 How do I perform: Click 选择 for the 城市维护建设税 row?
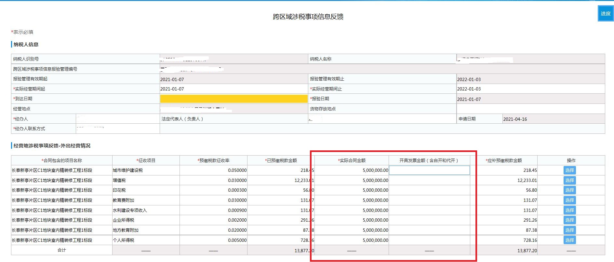[569, 170]
